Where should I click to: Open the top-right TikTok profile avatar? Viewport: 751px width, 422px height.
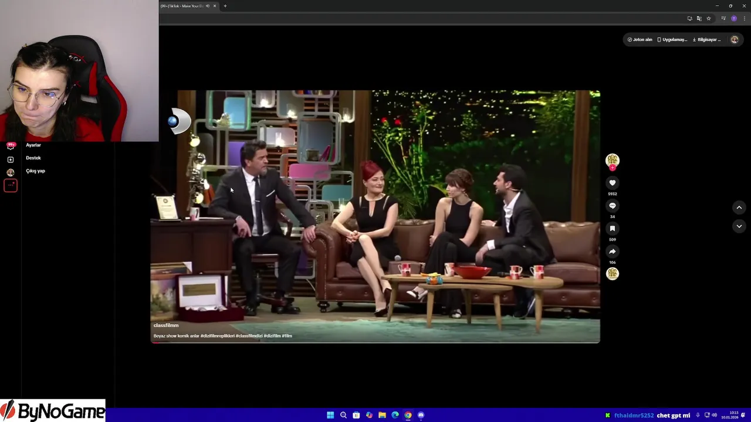[x=734, y=40]
